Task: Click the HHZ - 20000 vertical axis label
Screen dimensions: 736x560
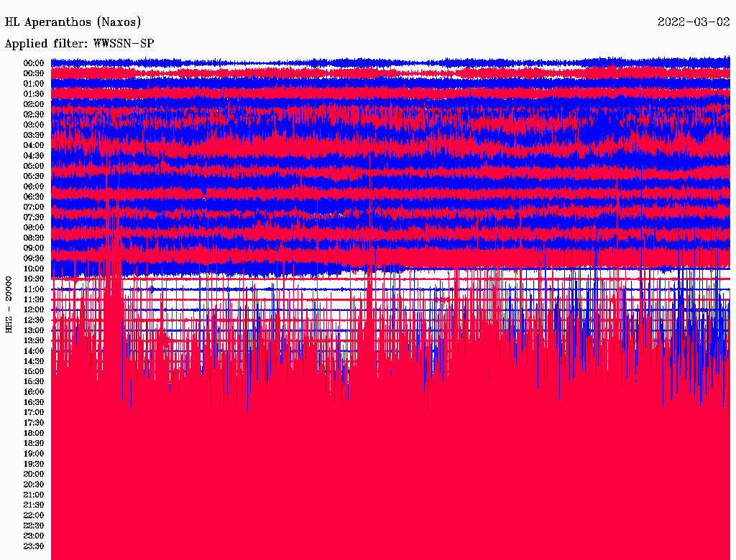Action: coord(9,304)
